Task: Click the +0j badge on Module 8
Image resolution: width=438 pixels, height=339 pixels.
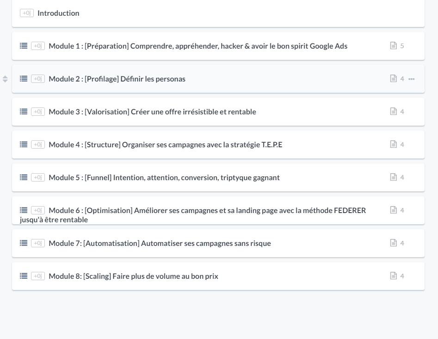Action: point(38,276)
